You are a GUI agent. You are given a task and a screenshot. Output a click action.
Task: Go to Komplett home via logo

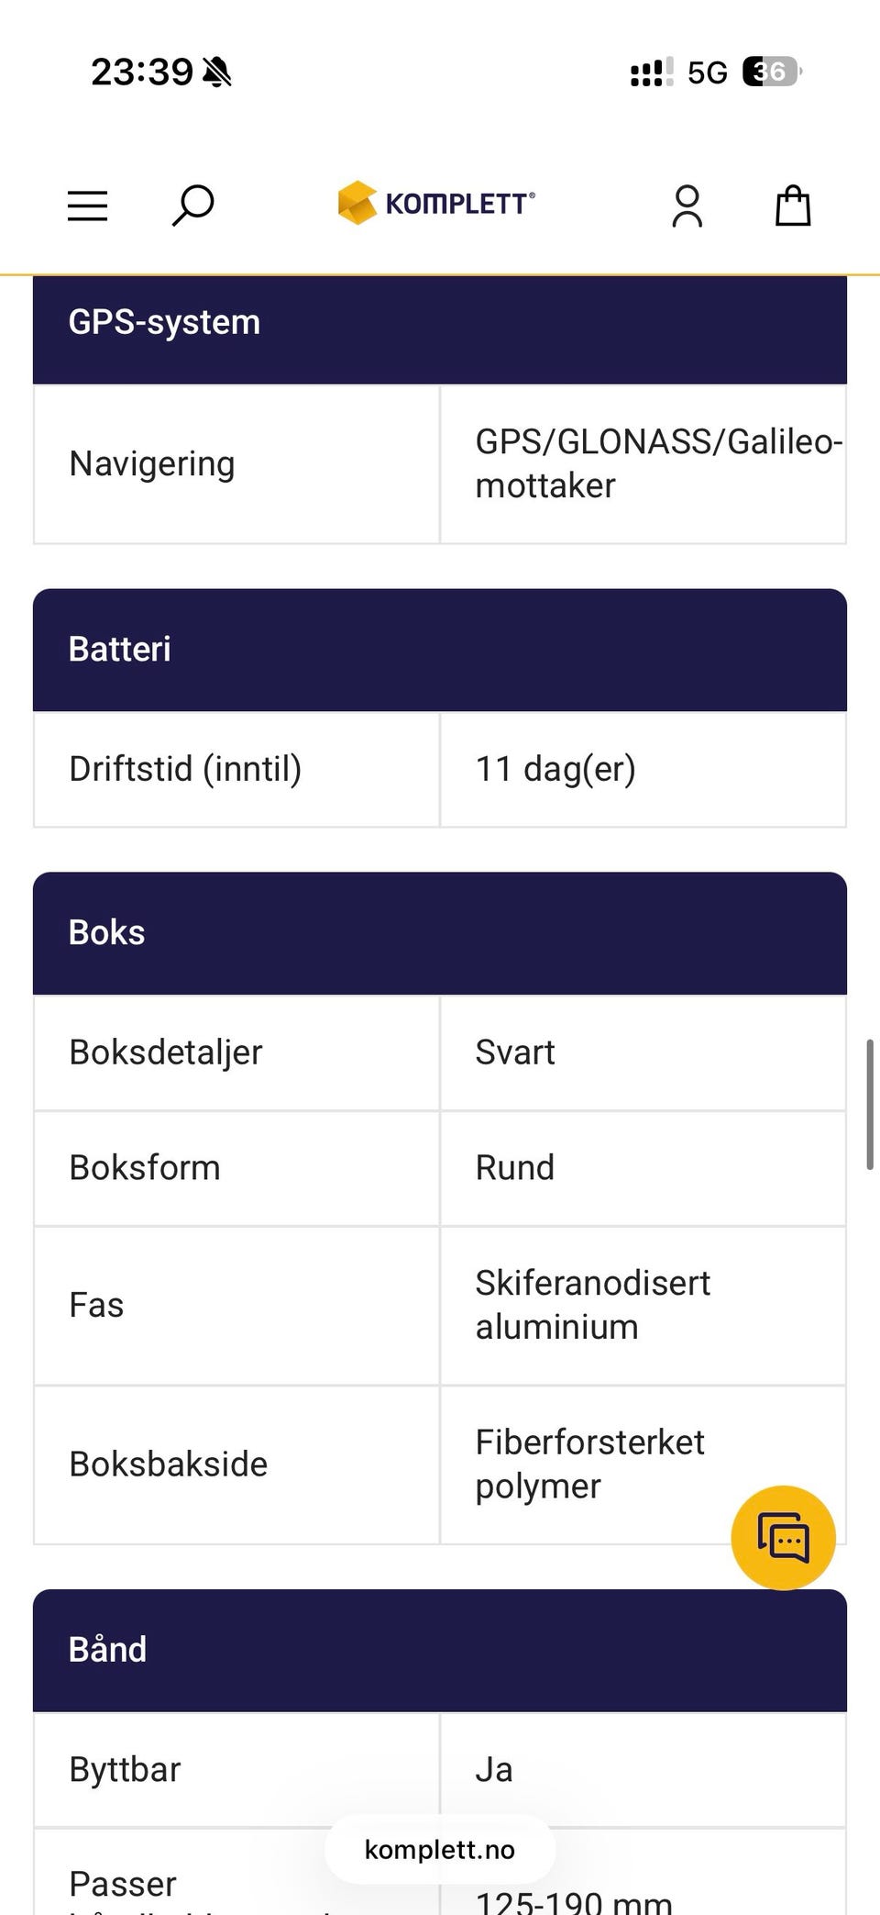click(x=436, y=203)
